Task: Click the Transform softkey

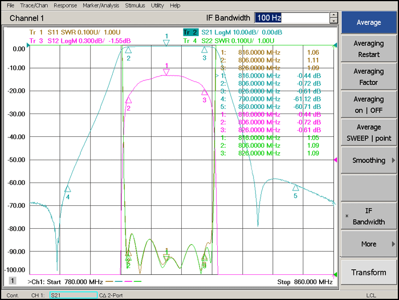Action: click(369, 272)
